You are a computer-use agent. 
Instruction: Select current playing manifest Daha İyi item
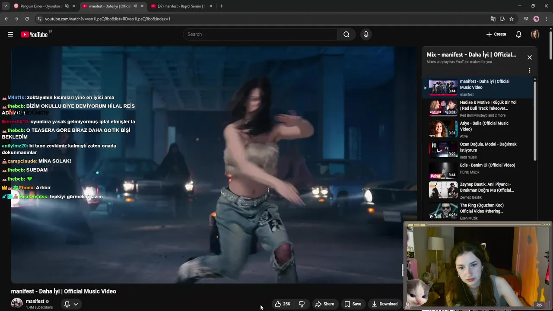[x=478, y=87]
